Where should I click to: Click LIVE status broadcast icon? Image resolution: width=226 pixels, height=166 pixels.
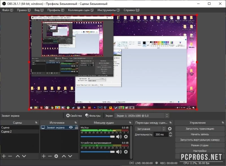click(131, 163)
